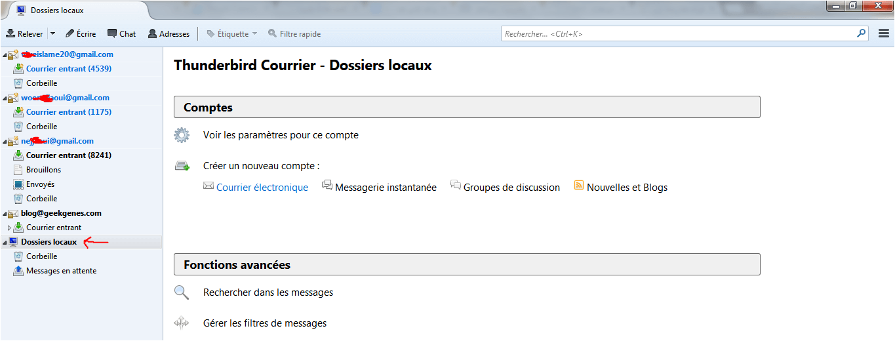This screenshot has width=895, height=341.
Task: Collapse the blog@geekgenes.com account
Action: pos(5,214)
